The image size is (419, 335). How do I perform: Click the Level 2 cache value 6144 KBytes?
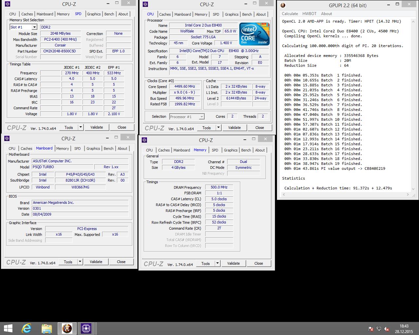236,98
